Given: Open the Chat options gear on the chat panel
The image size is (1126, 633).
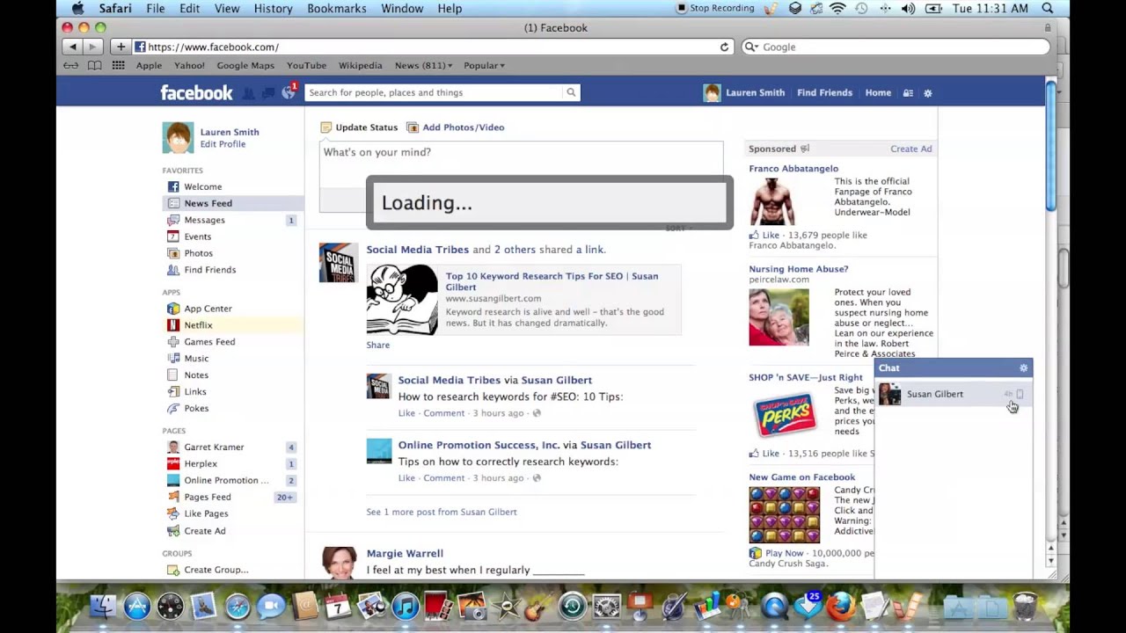Looking at the screenshot, I should [x=1023, y=367].
